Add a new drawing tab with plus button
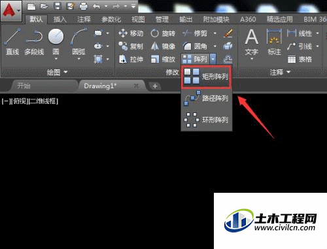The width and height of the screenshot is (327, 249). point(155,86)
